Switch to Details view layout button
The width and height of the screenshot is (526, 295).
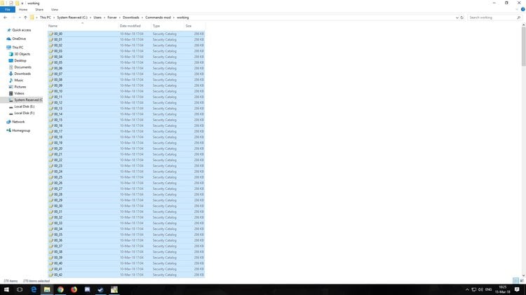[x=515, y=280]
